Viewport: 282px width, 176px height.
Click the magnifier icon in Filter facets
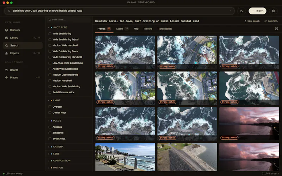50,20
